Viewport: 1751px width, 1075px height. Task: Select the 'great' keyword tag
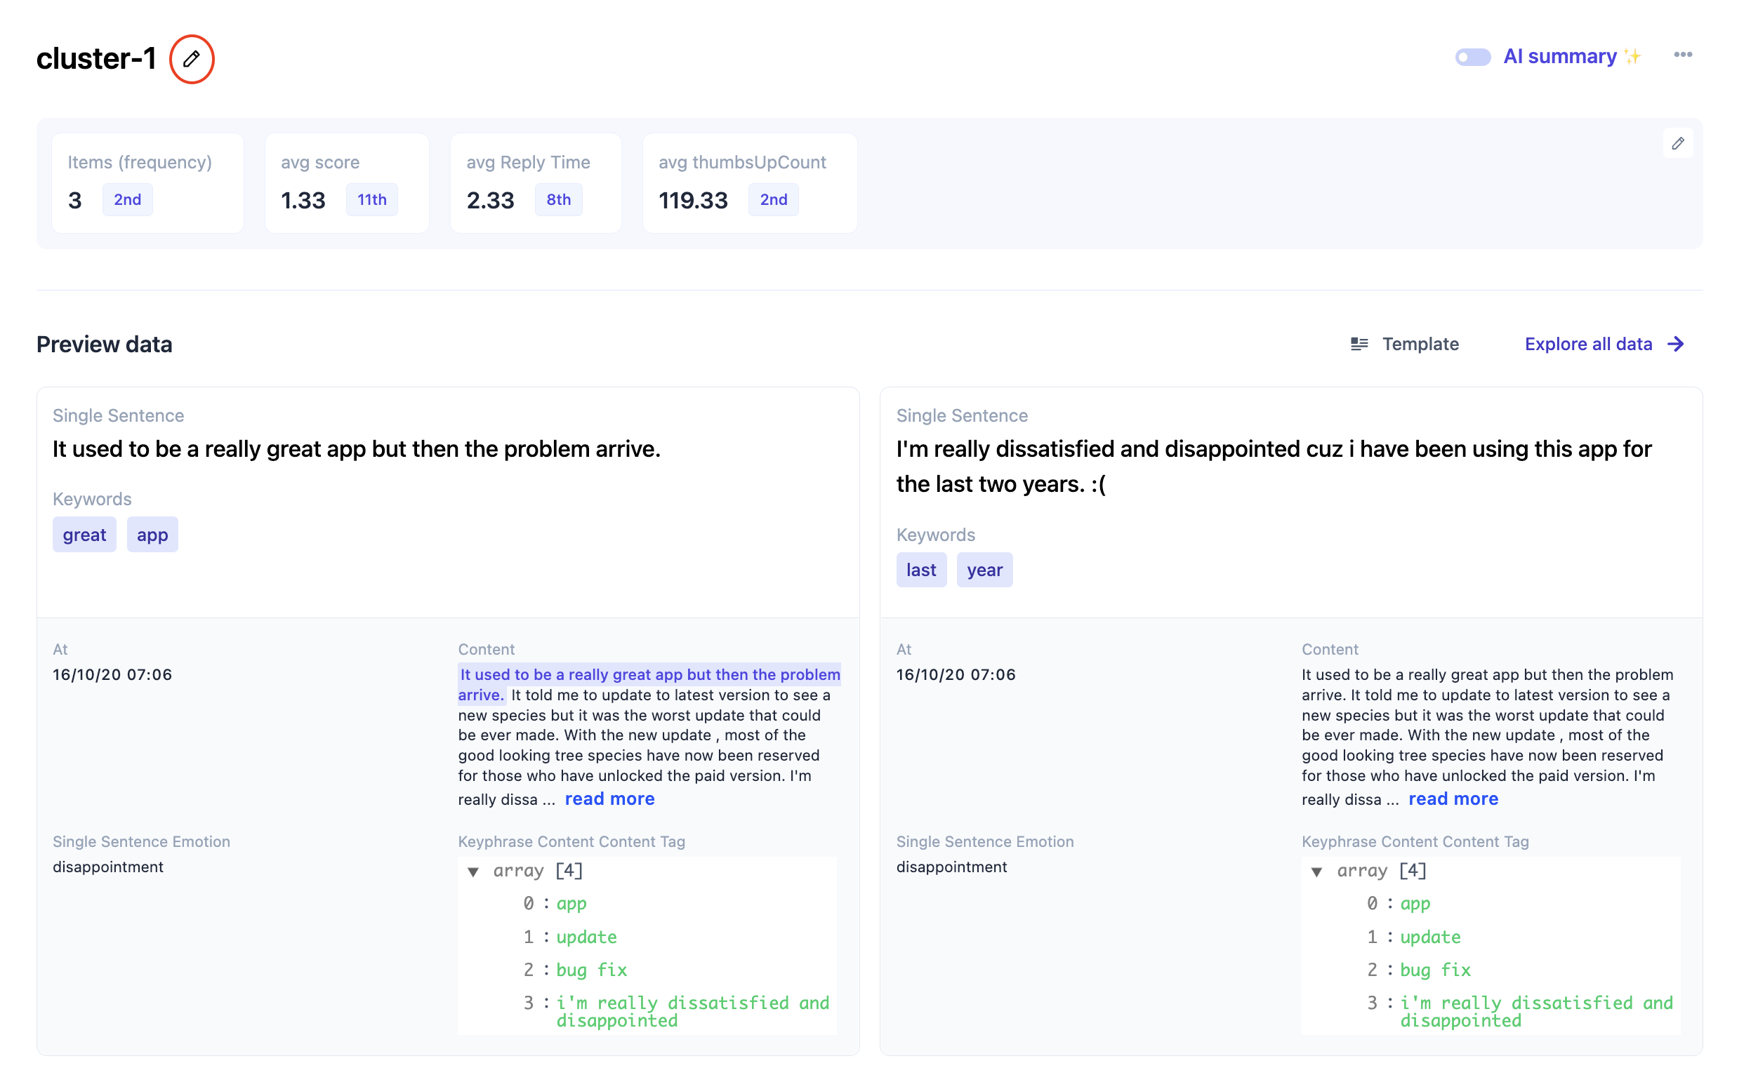[x=84, y=535]
